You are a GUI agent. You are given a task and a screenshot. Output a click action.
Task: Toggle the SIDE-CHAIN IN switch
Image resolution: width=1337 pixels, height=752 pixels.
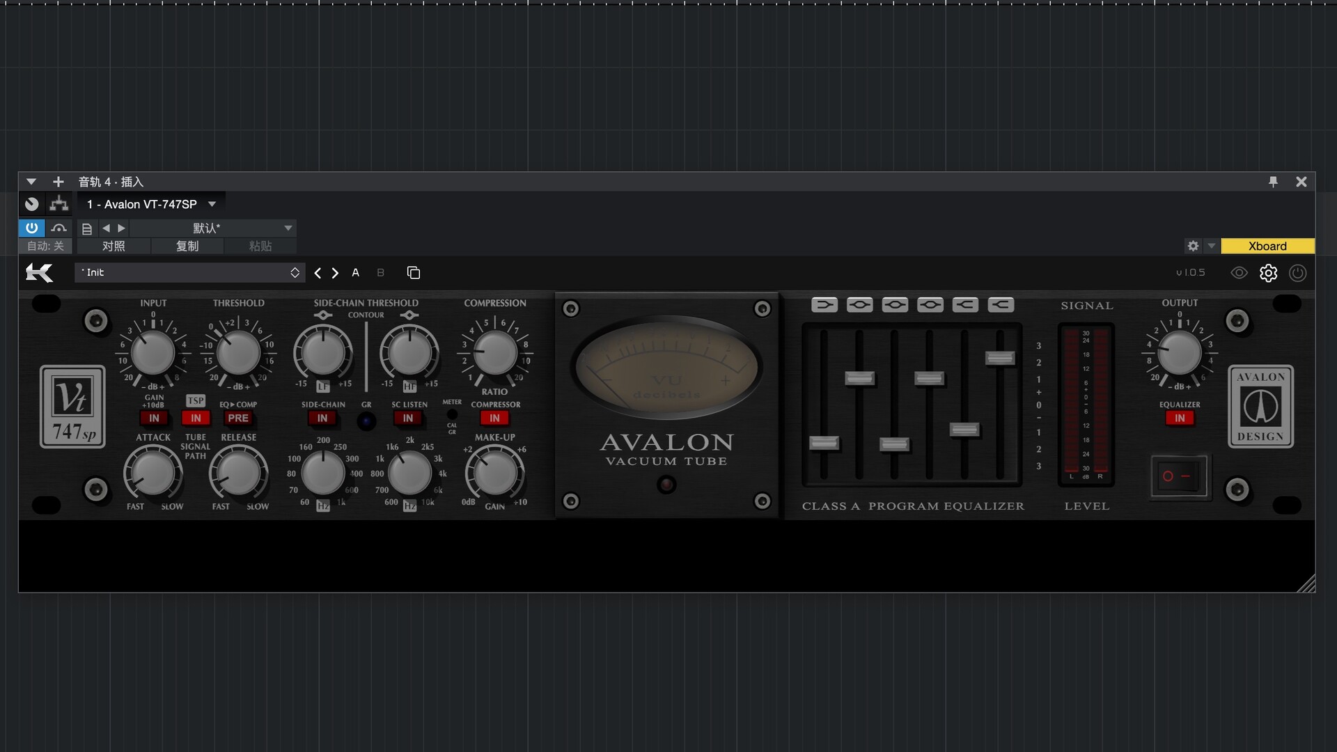tap(322, 418)
